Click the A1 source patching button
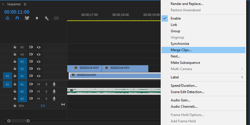The width and height of the screenshot is (250, 125). [x=7, y=84]
